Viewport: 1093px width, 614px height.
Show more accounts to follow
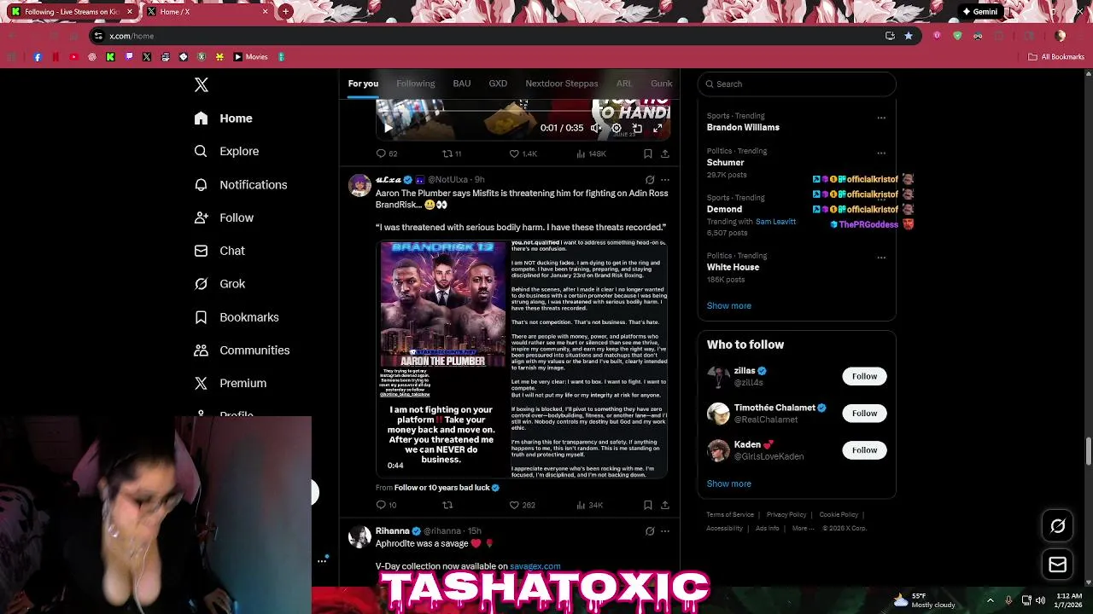(x=728, y=484)
